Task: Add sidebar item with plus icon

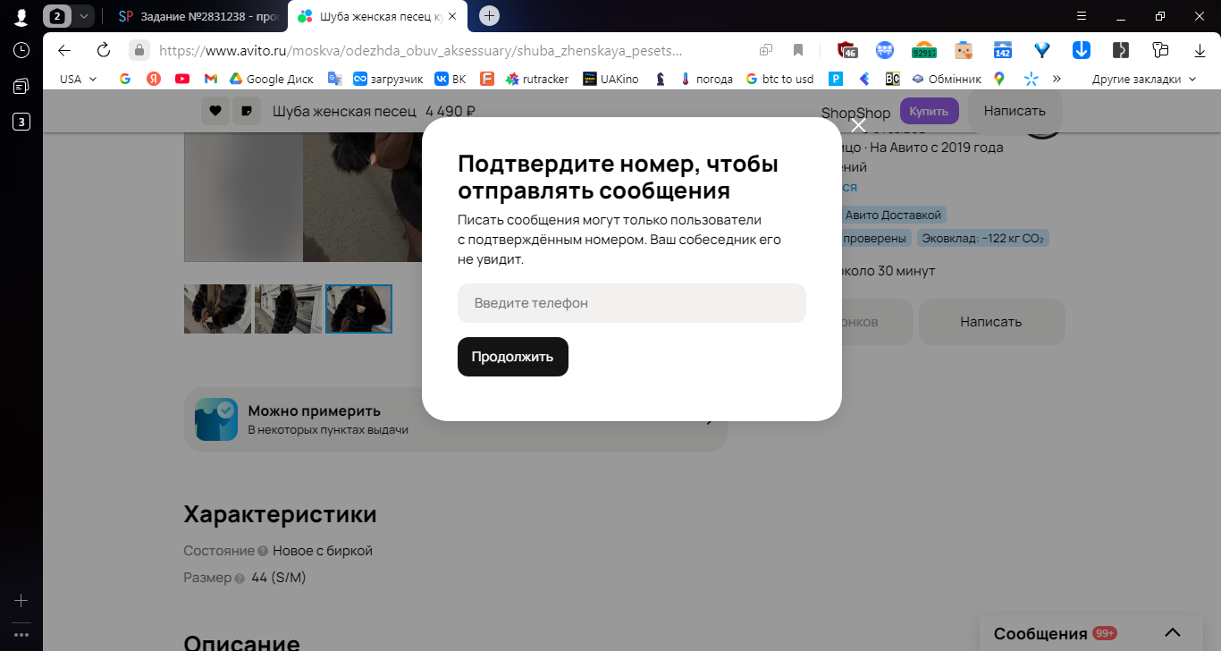Action: 21,601
